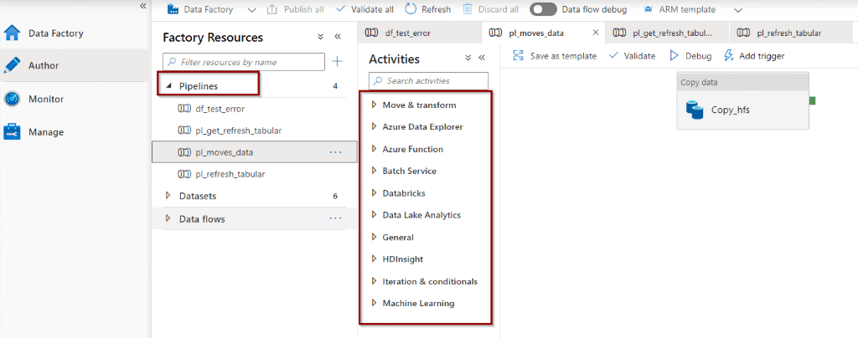
Task: Open the Manage toolbox icon
Action: [12, 132]
